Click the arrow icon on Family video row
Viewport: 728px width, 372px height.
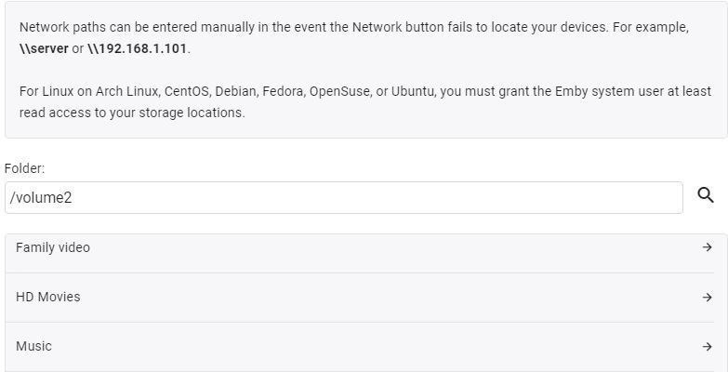(x=708, y=247)
